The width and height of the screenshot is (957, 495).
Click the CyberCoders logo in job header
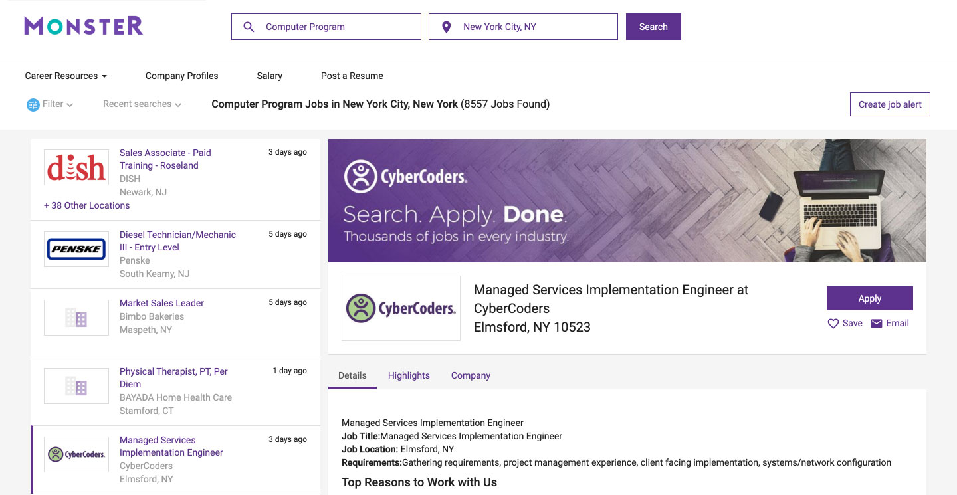(x=401, y=308)
